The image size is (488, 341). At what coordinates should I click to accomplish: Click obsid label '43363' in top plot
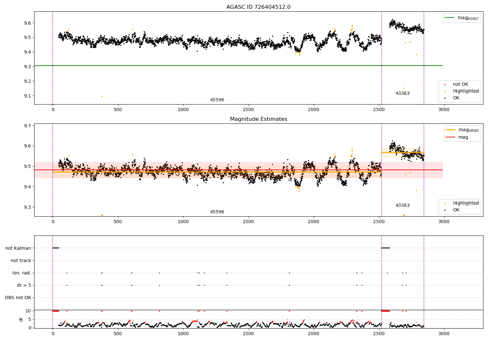(402, 94)
